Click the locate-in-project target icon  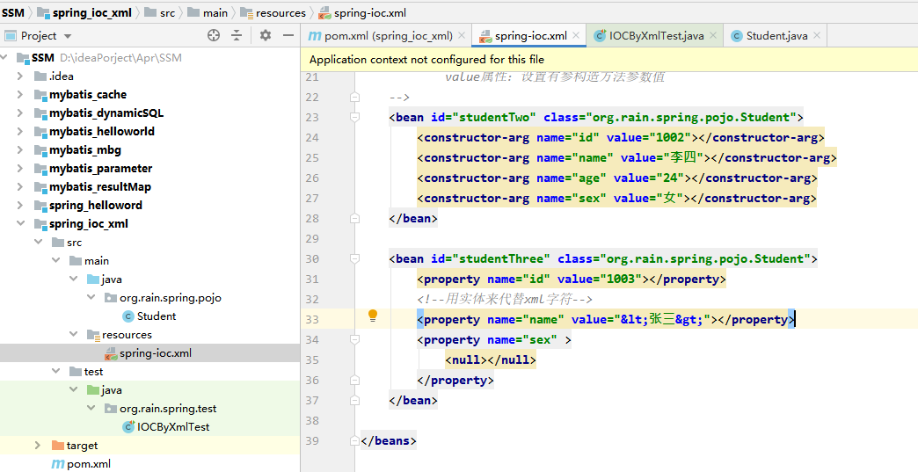214,36
